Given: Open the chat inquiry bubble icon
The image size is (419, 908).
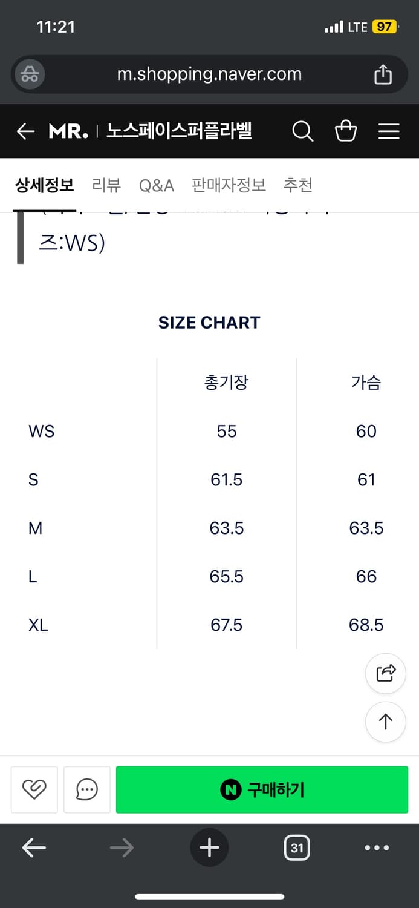Looking at the screenshot, I should point(86,789).
